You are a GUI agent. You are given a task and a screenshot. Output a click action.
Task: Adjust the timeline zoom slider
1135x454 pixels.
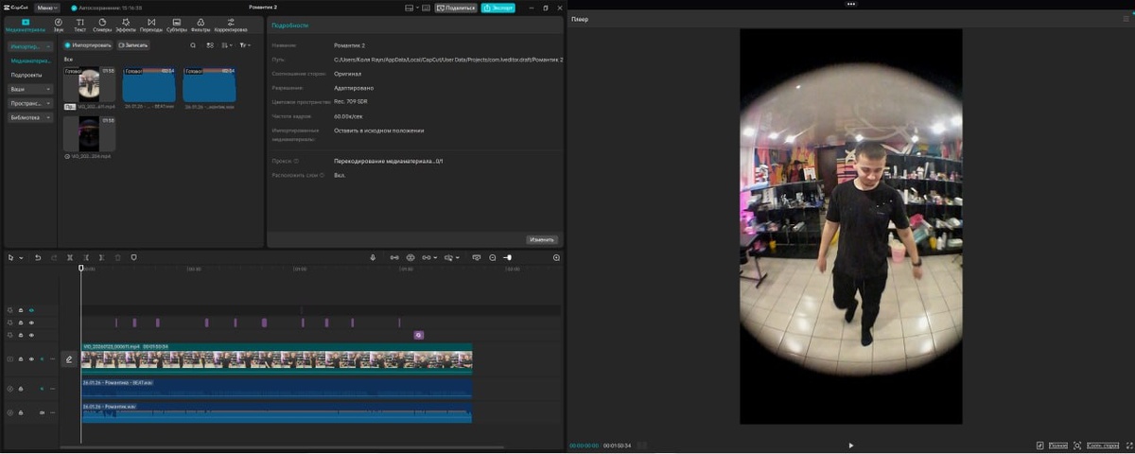click(508, 257)
